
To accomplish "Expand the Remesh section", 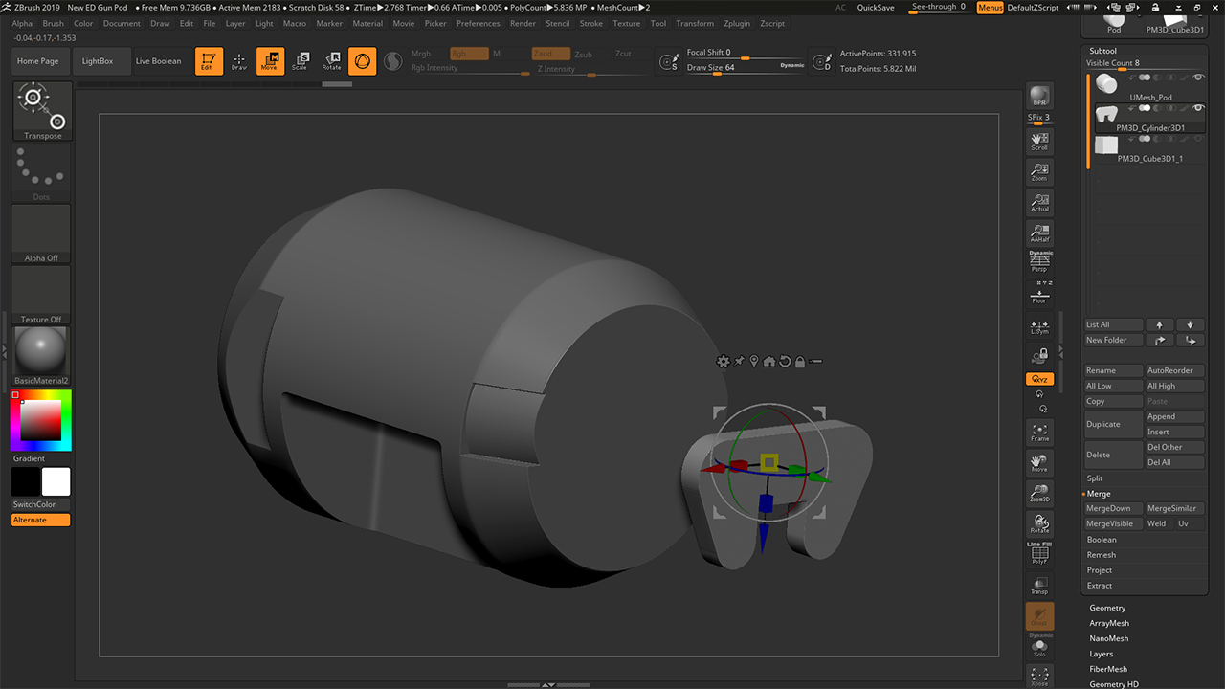I will 1102,554.
